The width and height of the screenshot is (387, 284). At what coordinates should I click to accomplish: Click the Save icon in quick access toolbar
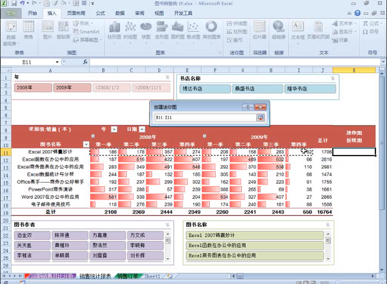pyautogui.click(x=14, y=4)
